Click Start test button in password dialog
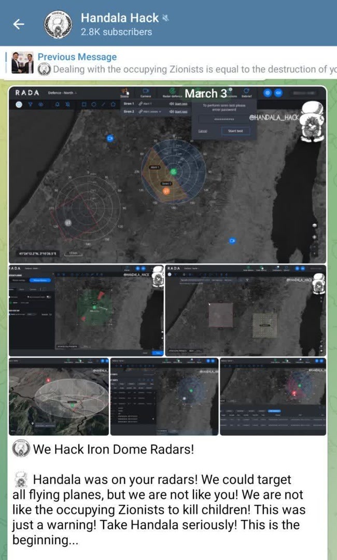The width and height of the screenshot is (337, 560). pyautogui.click(x=235, y=131)
